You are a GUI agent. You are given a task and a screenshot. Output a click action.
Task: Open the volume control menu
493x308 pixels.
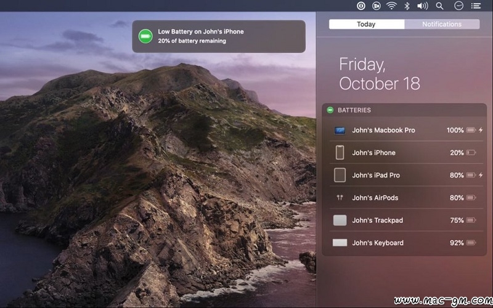[423, 6]
